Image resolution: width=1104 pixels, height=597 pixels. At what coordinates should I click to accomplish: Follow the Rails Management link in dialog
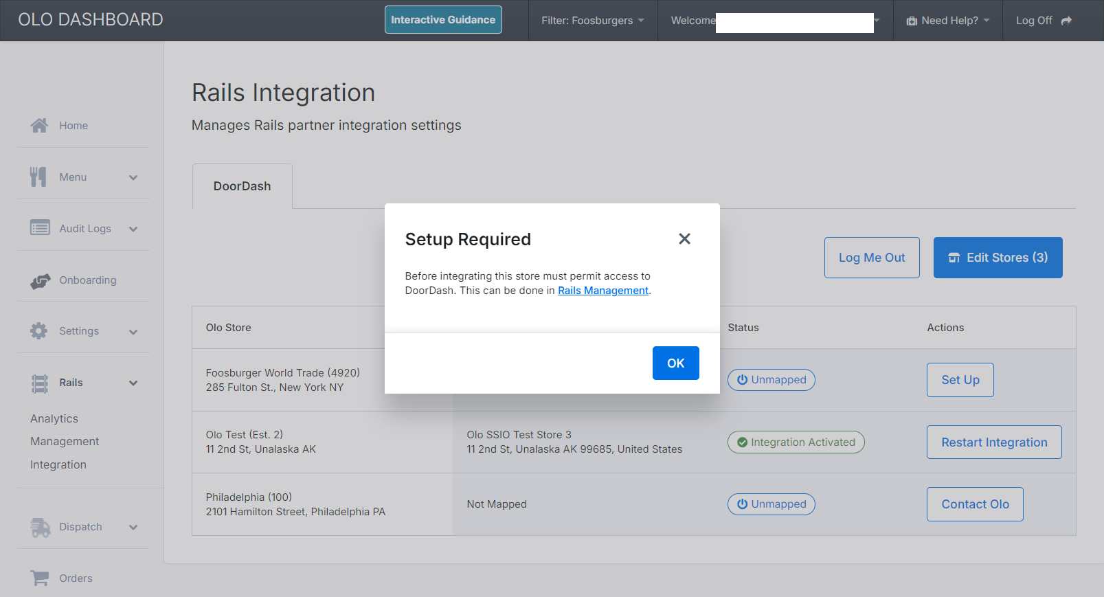click(603, 291)
